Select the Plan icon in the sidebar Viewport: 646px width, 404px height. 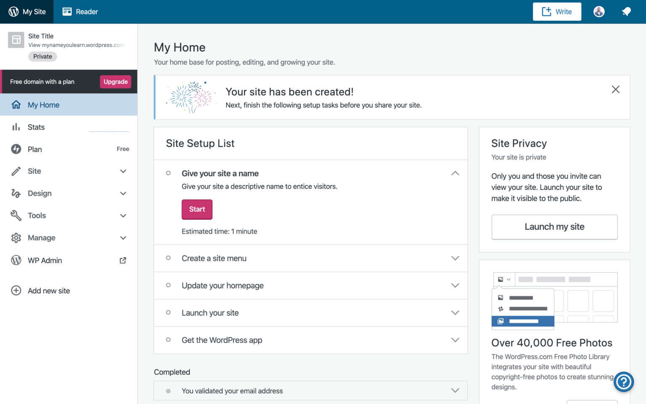coord(16,149)
